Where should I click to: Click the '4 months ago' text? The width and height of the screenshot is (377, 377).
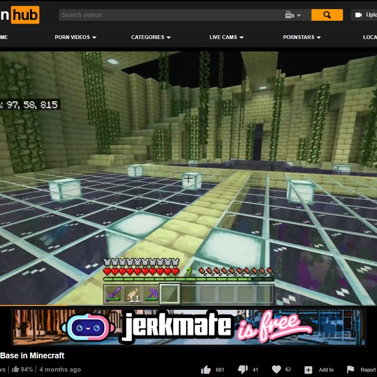[60, 369]
